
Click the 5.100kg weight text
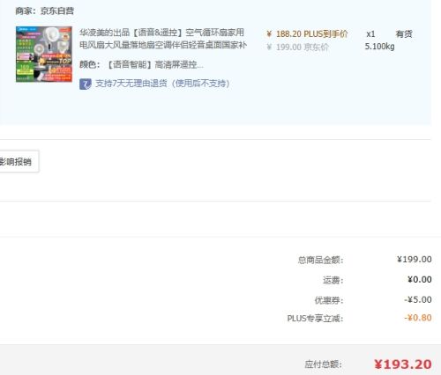pos(379,47)
